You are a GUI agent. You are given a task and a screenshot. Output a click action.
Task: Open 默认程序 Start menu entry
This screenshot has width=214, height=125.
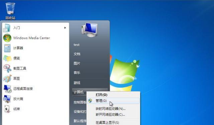tap(80, 121)
